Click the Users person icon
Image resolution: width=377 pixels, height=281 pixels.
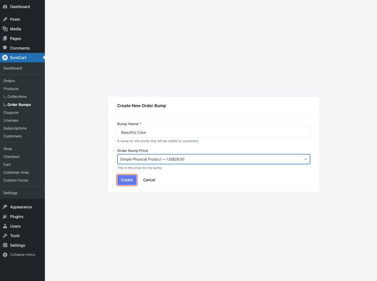click(5, 226)
